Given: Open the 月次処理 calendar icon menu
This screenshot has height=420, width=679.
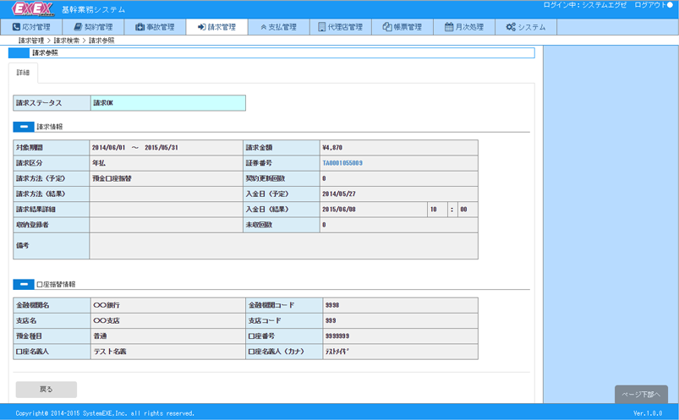Looking at the screenshot, I should (464, 27).
